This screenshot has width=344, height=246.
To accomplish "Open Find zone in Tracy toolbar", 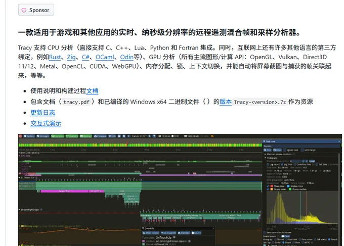I will point(58,136).
